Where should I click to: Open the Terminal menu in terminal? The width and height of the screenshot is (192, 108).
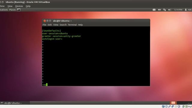[x=72, y=25]
